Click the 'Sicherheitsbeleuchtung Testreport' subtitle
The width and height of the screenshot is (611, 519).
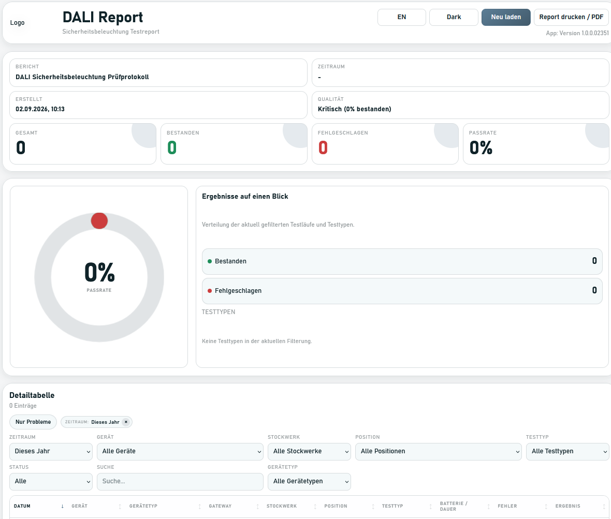click(111, 32)
